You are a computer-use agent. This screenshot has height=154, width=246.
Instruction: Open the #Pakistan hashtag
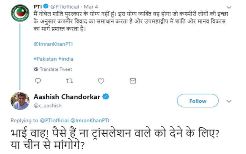pos(45,59)
